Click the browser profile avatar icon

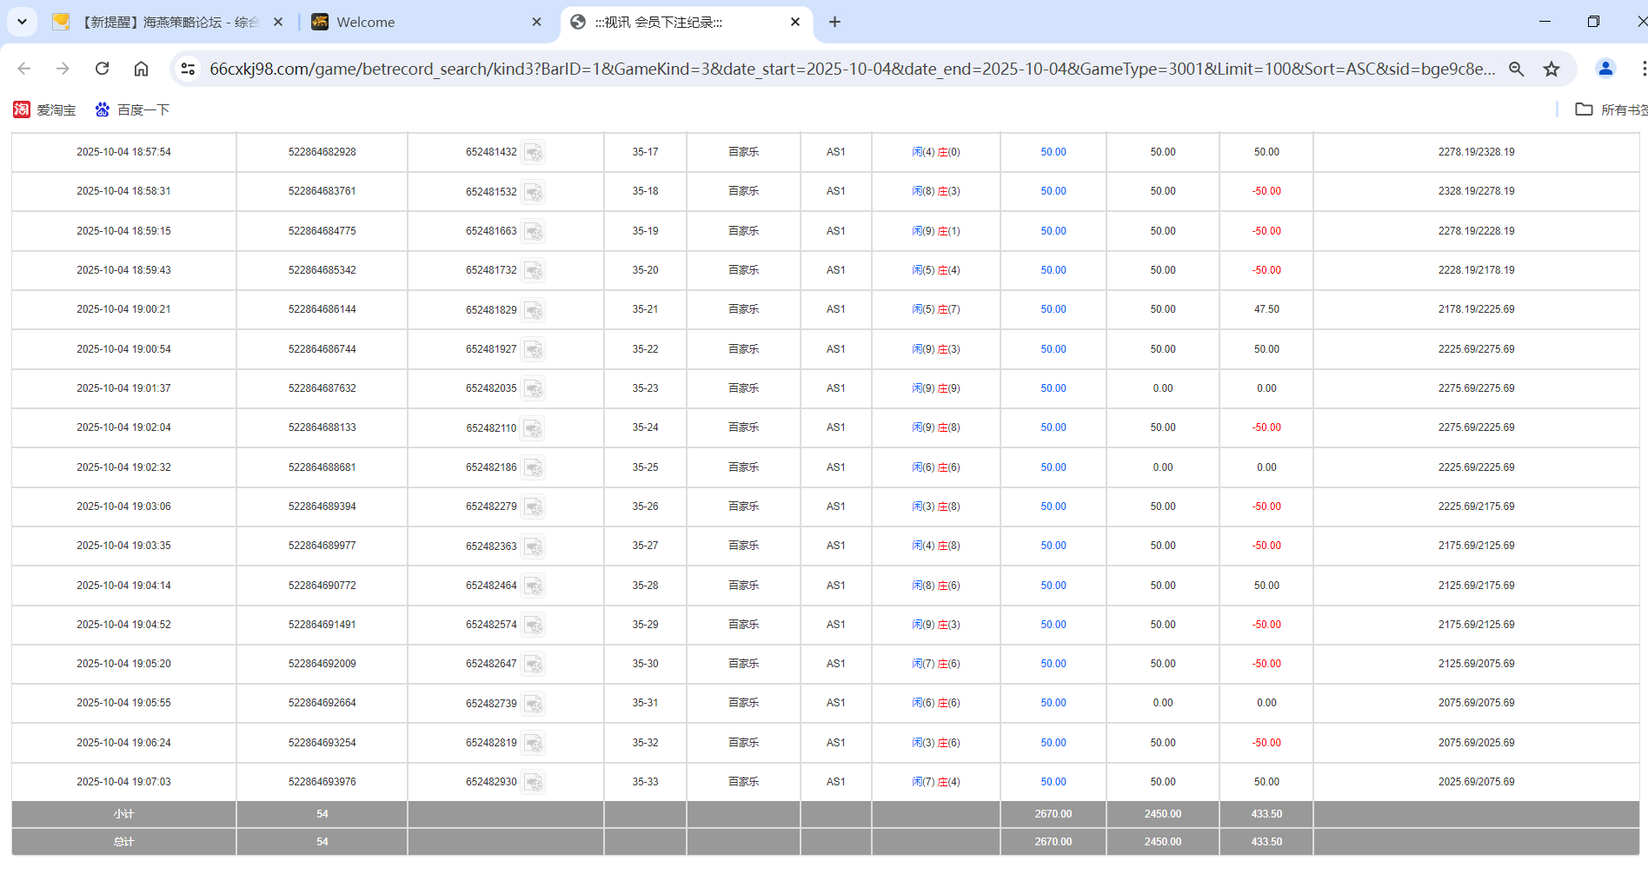tap(1605, 68)
